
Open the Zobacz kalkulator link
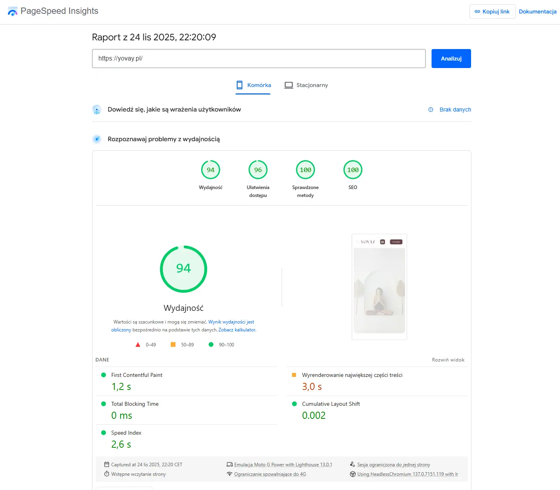237,330
